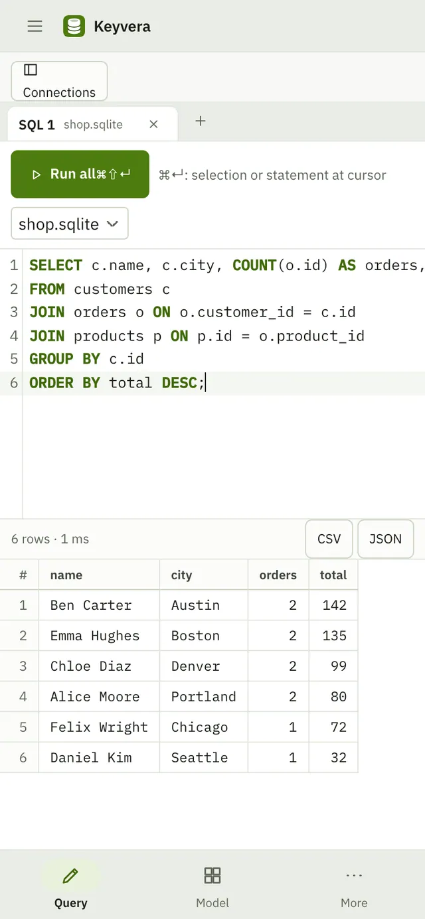Viewport: 425px width, 919px height.
Task: Select the Boston city cell
Action: (x=204, y=636)
